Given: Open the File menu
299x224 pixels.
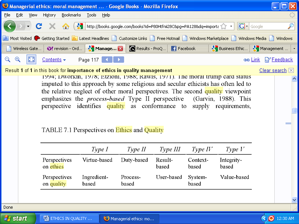Looking at the screenshot, I should pos(7,15).
